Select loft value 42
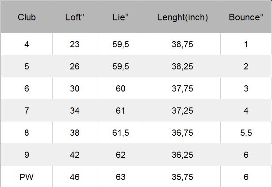Viewport: 272px width, 187px height. (x=75, y=155)
